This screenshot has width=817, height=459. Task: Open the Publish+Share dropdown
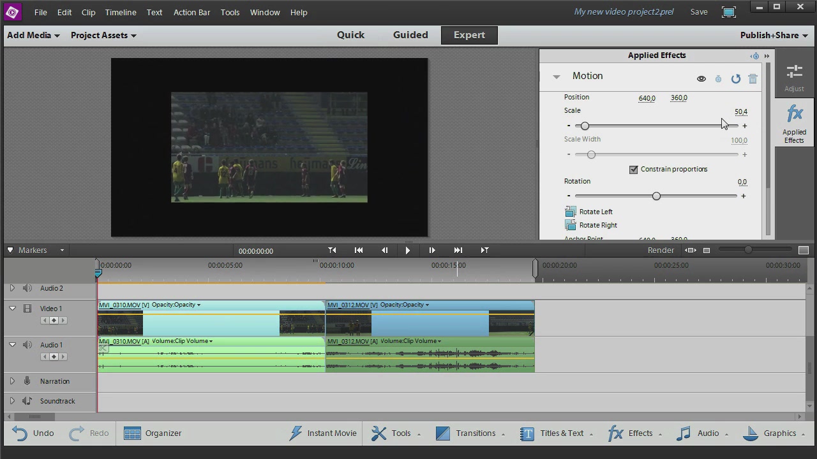[774, 35]
